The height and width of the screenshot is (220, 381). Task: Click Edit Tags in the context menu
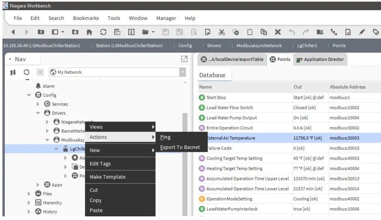tap(100, 164)
